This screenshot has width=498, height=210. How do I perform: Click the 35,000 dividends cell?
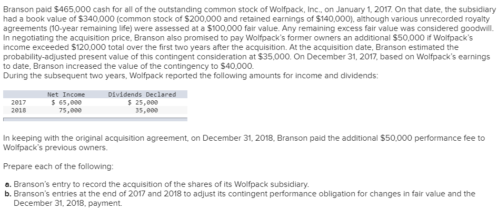point(146,111)
